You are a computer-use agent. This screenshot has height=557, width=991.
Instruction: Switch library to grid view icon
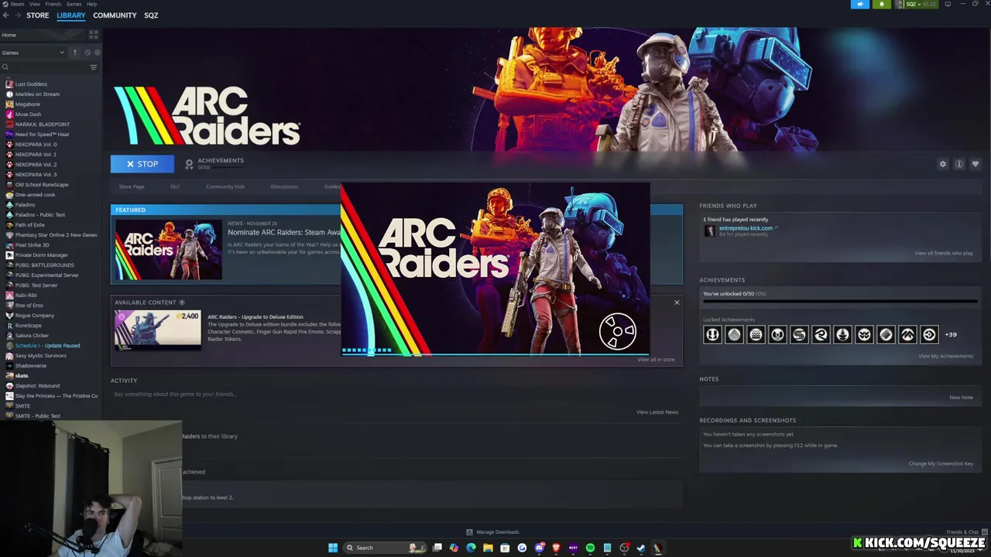point(94,35)
